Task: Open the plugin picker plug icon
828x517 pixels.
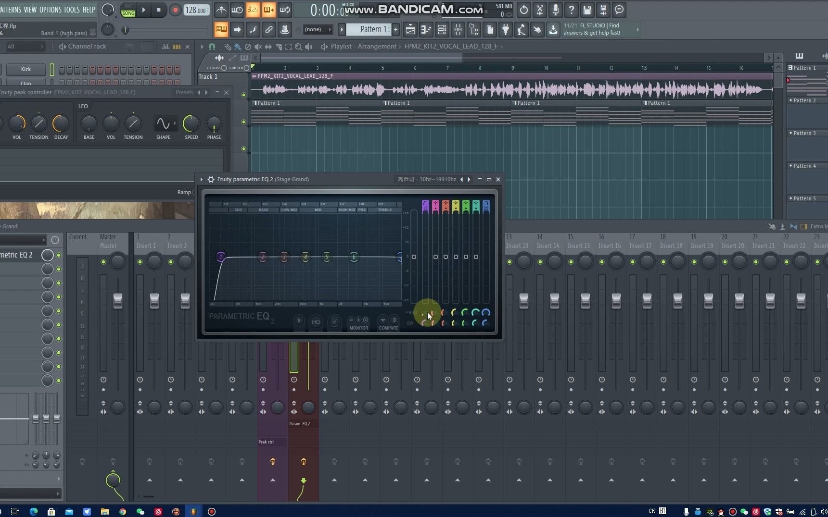Action: click(x=506, y=30)
